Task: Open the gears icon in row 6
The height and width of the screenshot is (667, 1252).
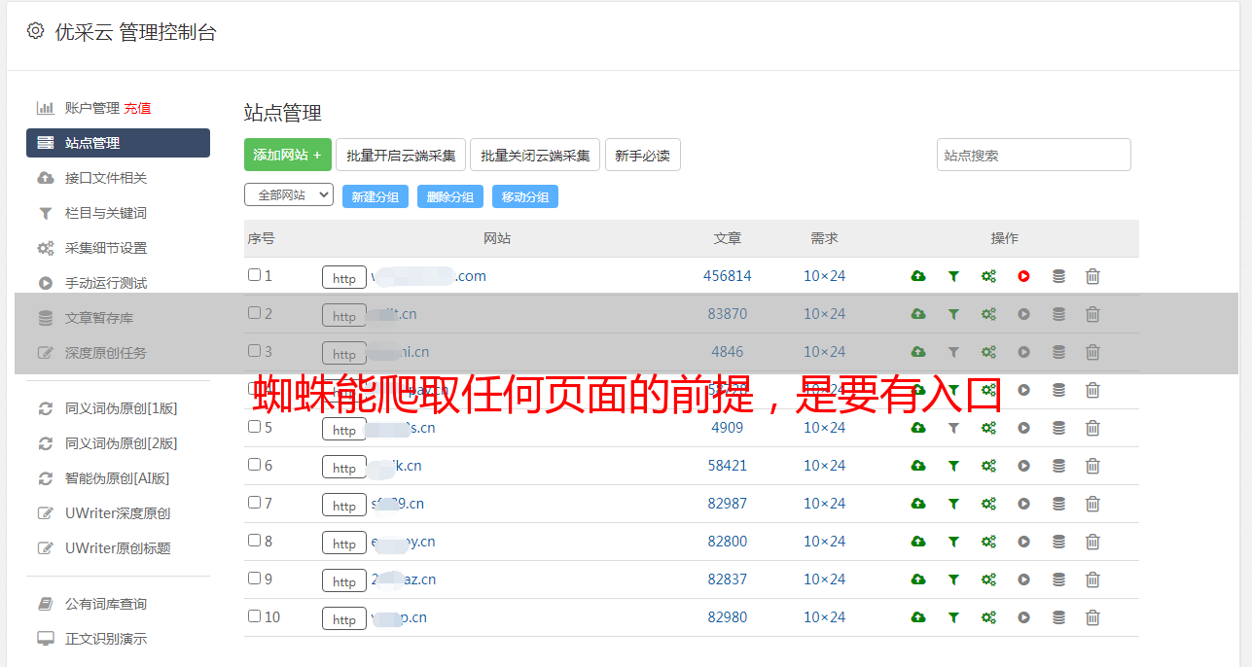Action: tap(988, 466)
